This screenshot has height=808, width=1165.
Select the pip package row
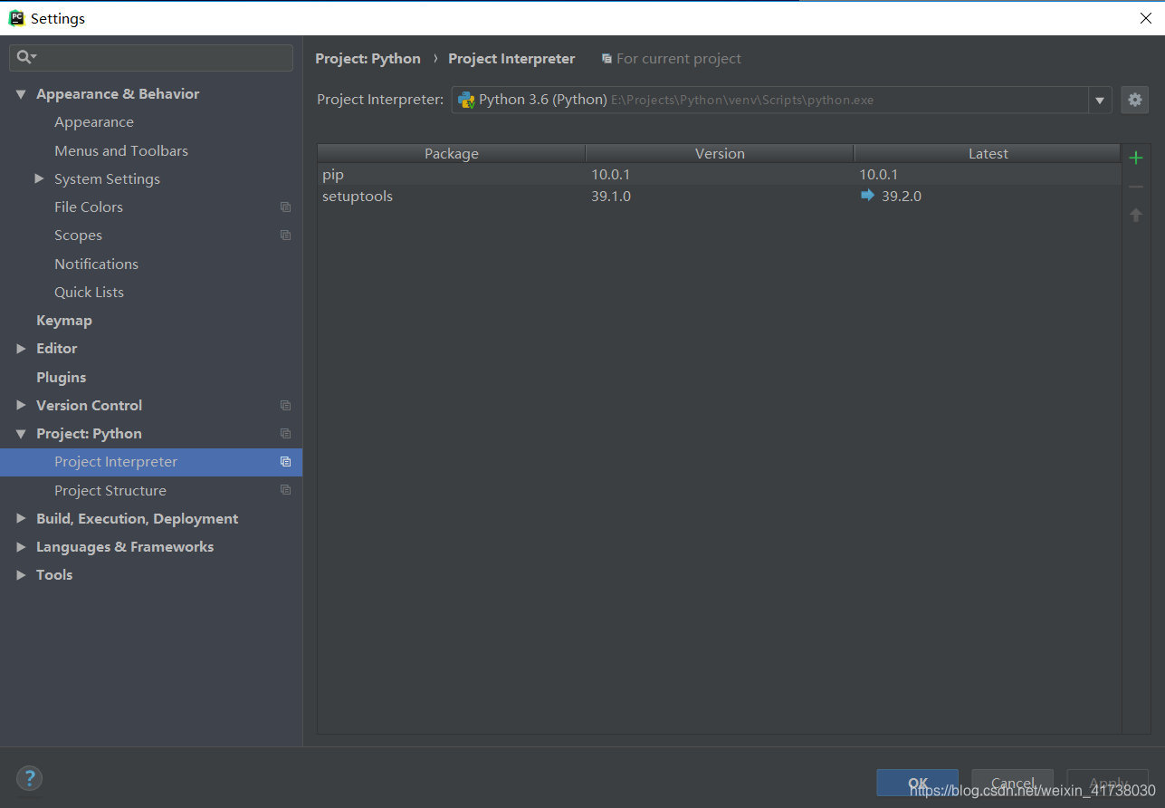[x=719, y=175]
